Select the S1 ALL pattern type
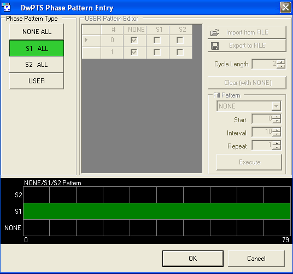Viewport: 293px width, 274px height. click(37, 48)
